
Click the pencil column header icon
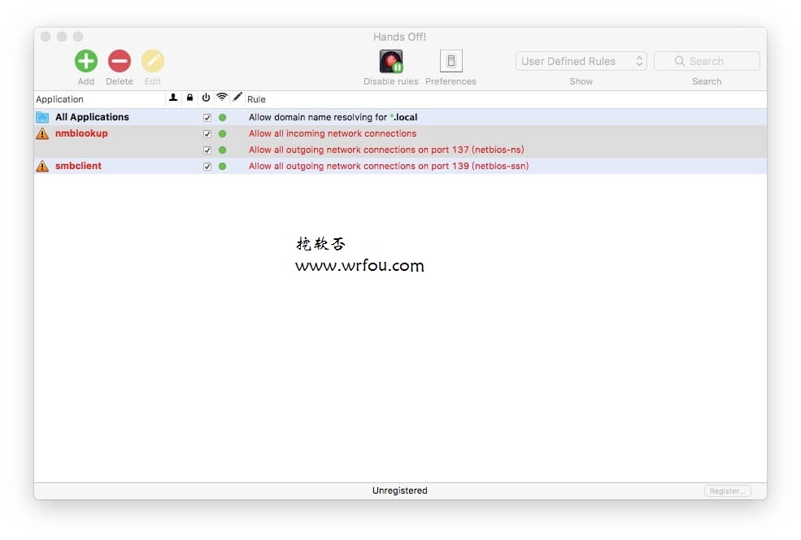[x=237, y=97]
